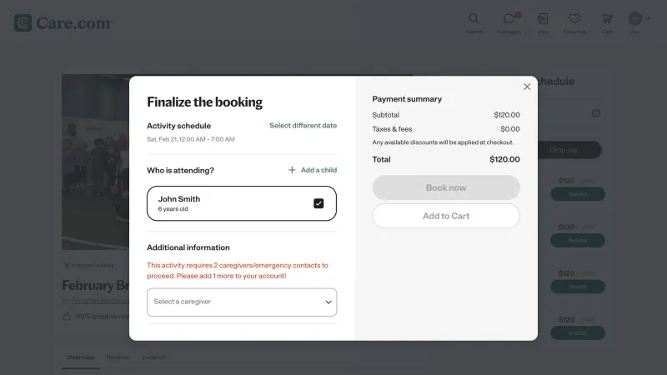667x375 pixels.
Task: Close the Finalize the booking dialog
Action: [527, 87]
